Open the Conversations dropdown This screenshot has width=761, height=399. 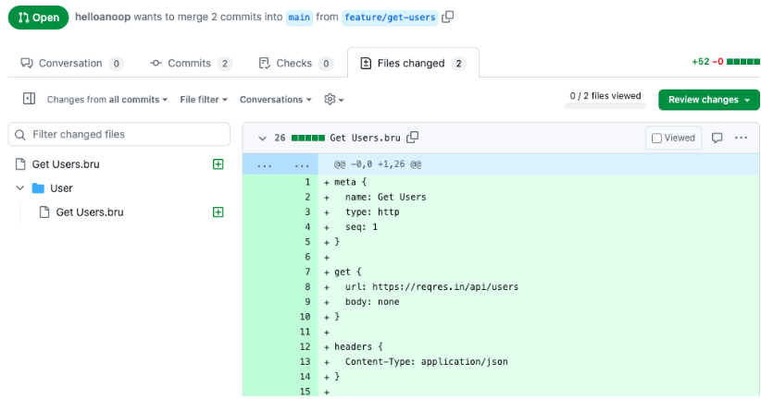pos(275,100)
